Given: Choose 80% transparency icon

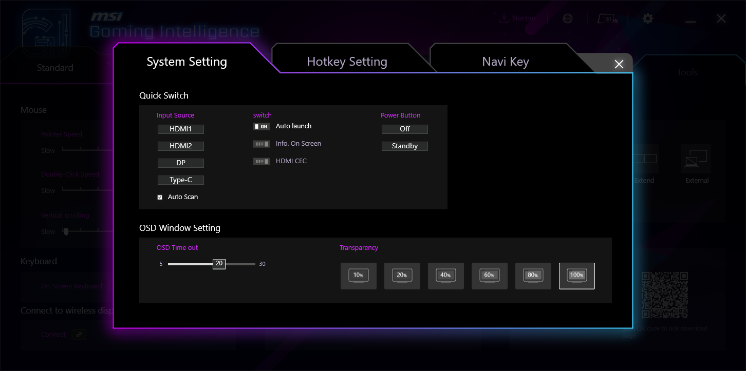Looking at the screenshot, I should (x=533, y=276).
